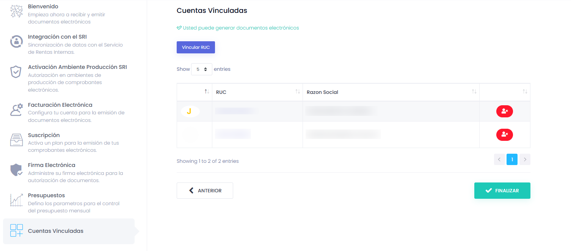Click the Cuentas Vinculadas grid icon
Screen dimensions: 571x251
[16, 231]
